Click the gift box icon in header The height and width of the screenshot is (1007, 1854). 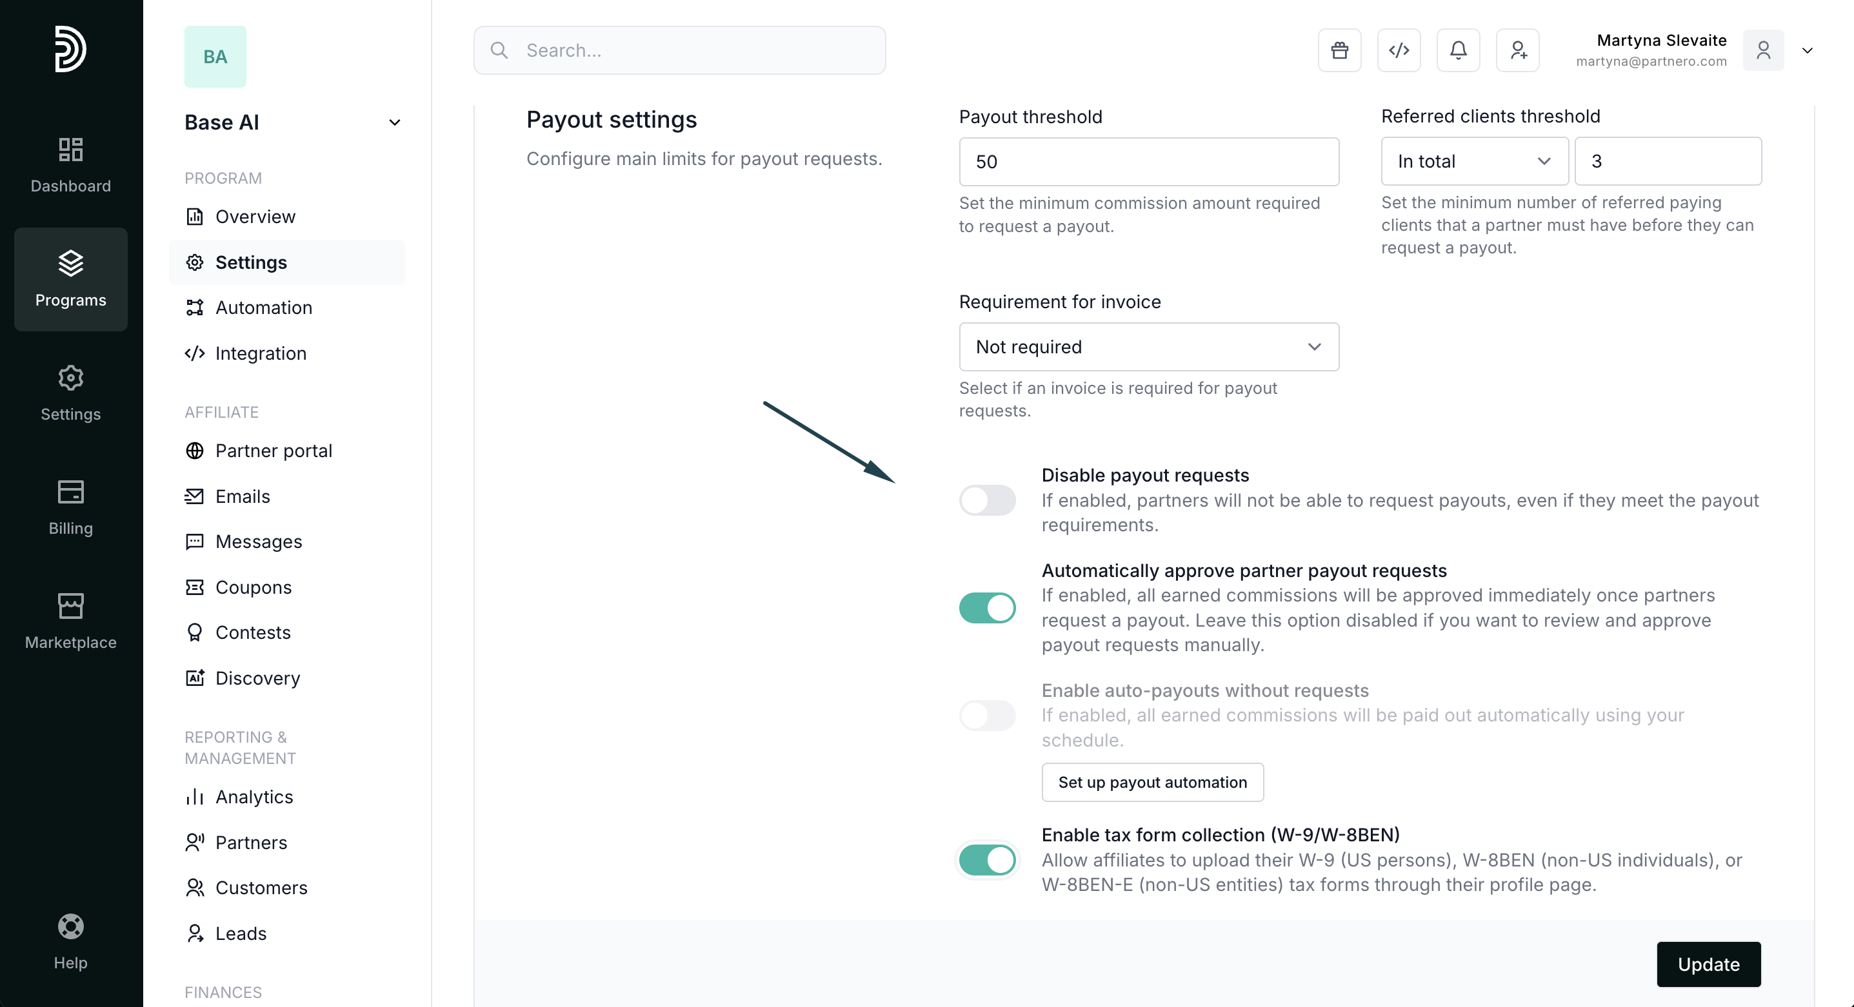coord(1339,50)
